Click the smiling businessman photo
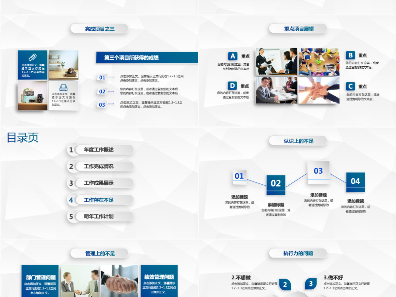396x297 pixels. [x=277, y=90]
